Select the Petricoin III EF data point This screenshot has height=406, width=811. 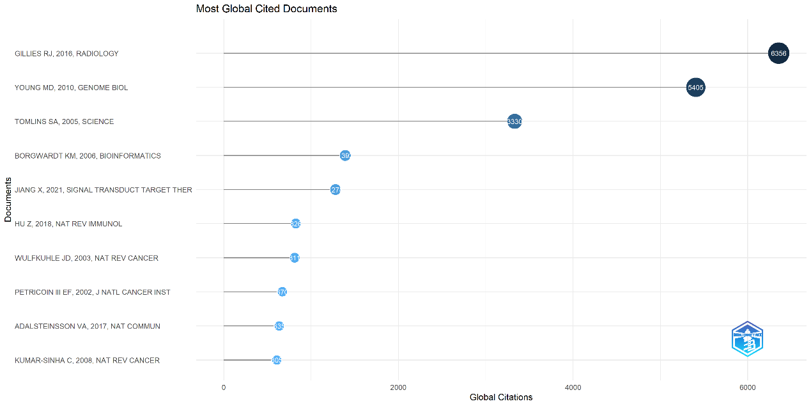[x=282, y=292]
